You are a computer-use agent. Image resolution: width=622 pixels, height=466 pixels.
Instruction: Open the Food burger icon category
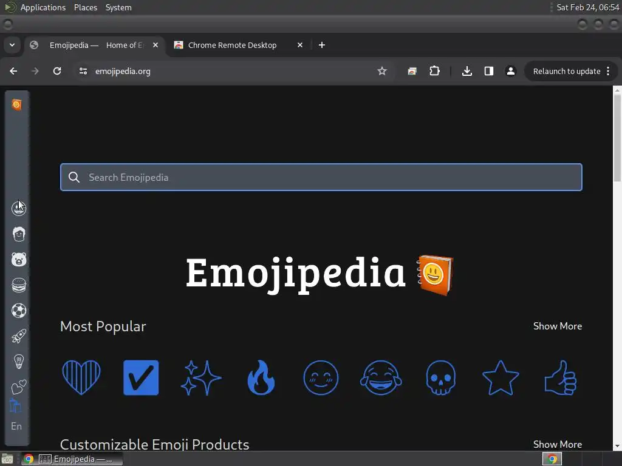tap(19, 285)
